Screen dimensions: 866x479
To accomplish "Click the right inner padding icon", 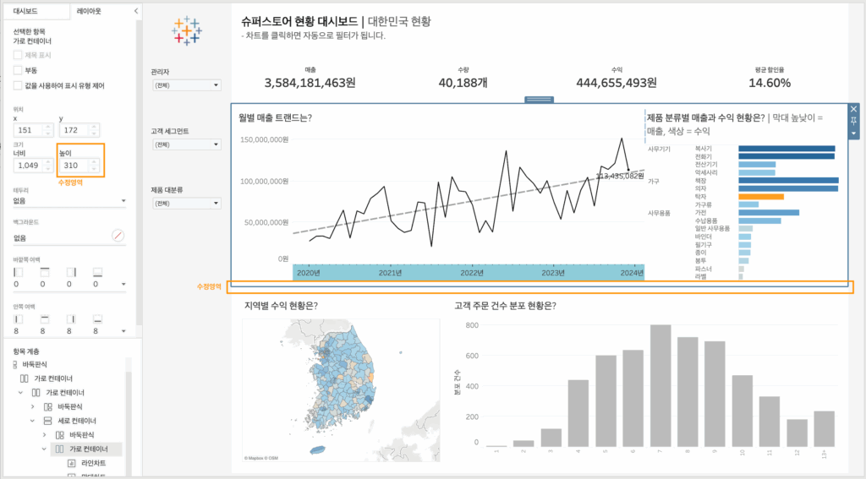I will [71, 319].
